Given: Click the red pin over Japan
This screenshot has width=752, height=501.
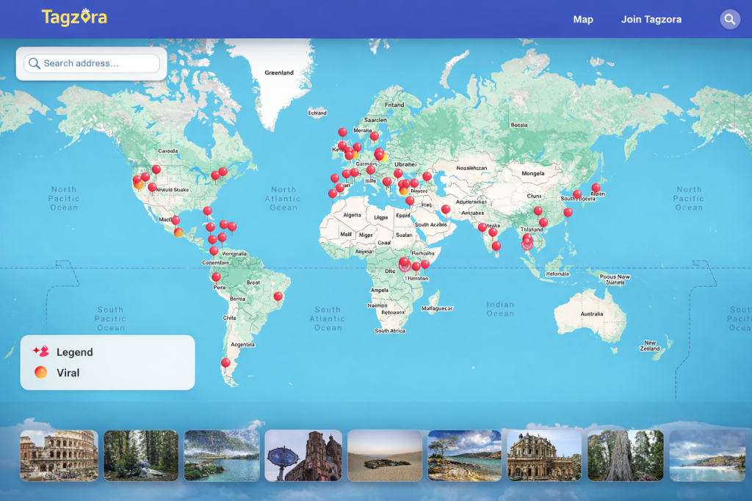Looking at the screenshot, I should pyautogui.click(x=596, y=188).
